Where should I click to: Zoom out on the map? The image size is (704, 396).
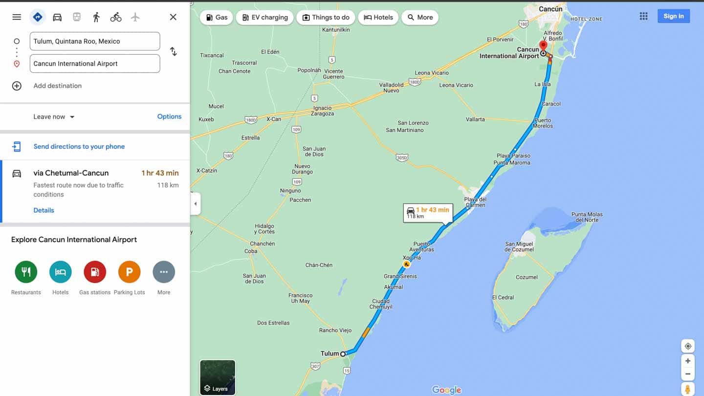pos(688,374)
